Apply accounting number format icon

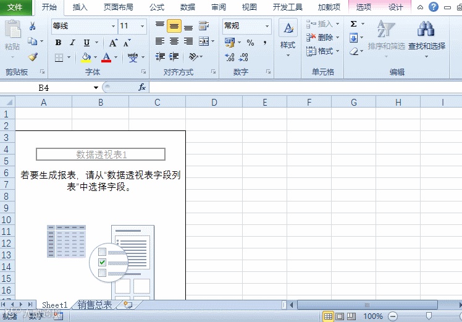[x=230, y=43]
